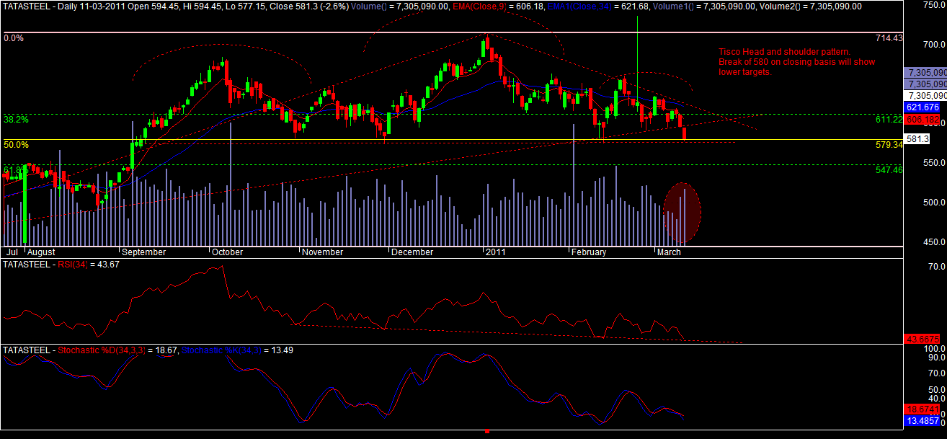The width and height of the screenshot is (947, 439).
Task: Select the 579.34 Fibonacci price value
Action: click(x=889, y=145)
